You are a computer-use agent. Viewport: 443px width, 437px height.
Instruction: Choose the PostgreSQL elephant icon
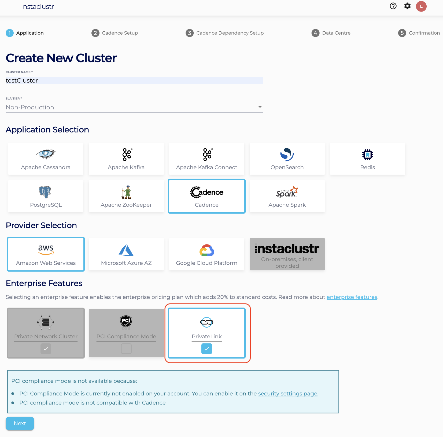(x=45, y=192)
